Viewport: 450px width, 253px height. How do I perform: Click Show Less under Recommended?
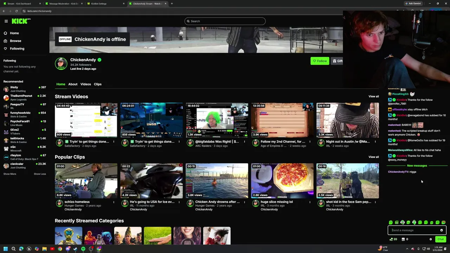click(x=40, y=174)
